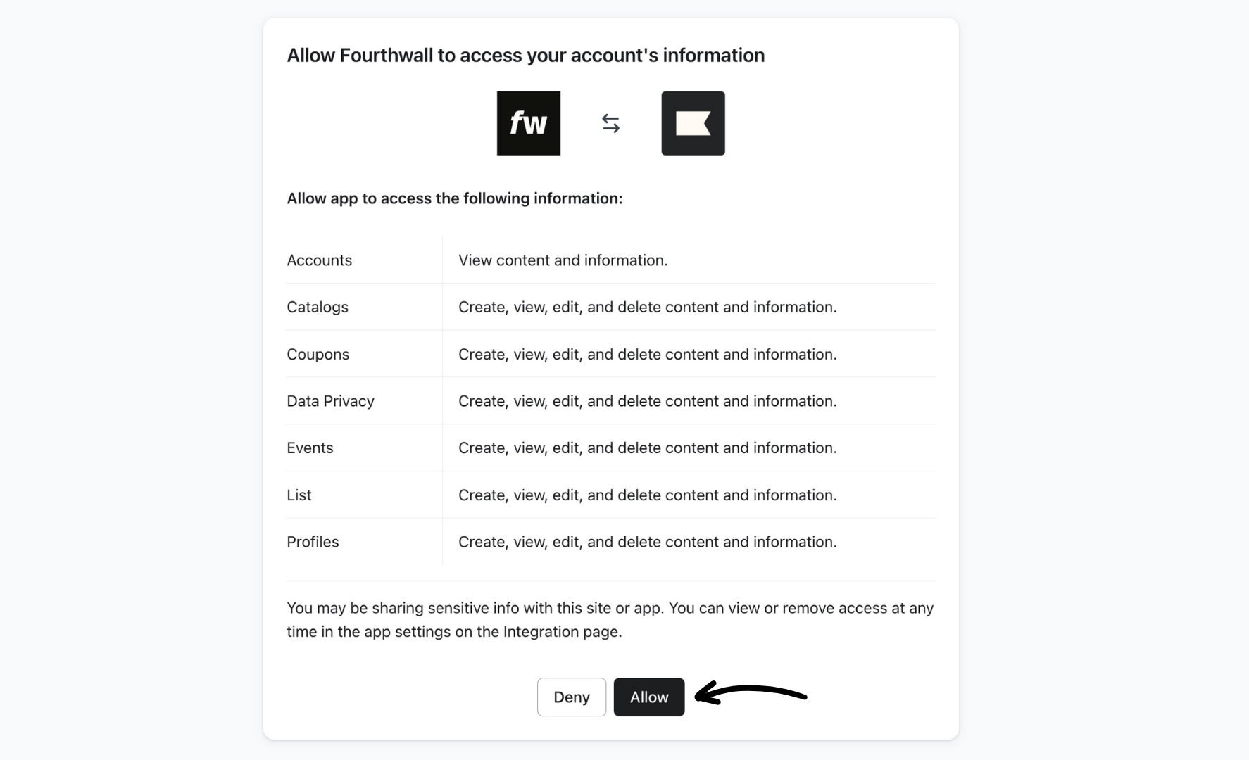
Task: Click the Kit flag logo icon
Action: [692, 123]
